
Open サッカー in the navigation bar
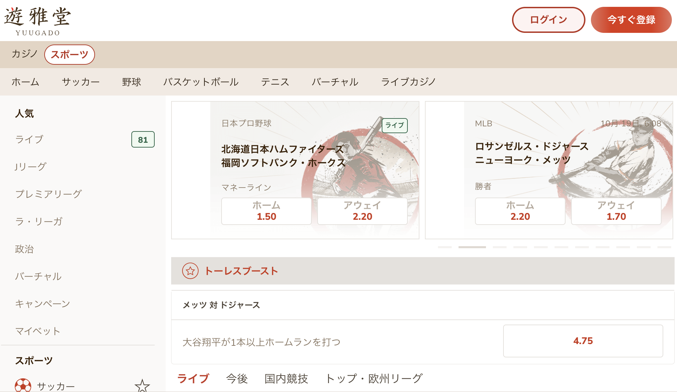click(81, 82)
